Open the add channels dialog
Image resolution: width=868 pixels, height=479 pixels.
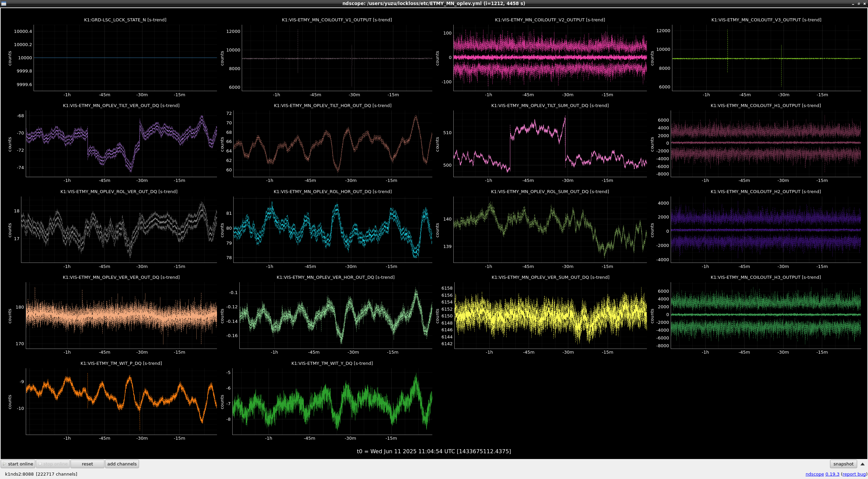coord(122,464)
